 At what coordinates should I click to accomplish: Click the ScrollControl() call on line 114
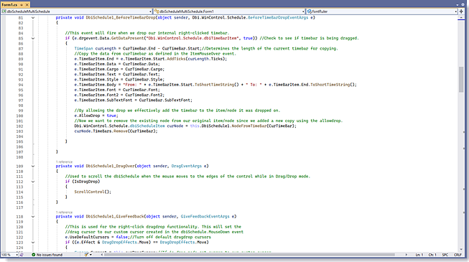(92, 192)
